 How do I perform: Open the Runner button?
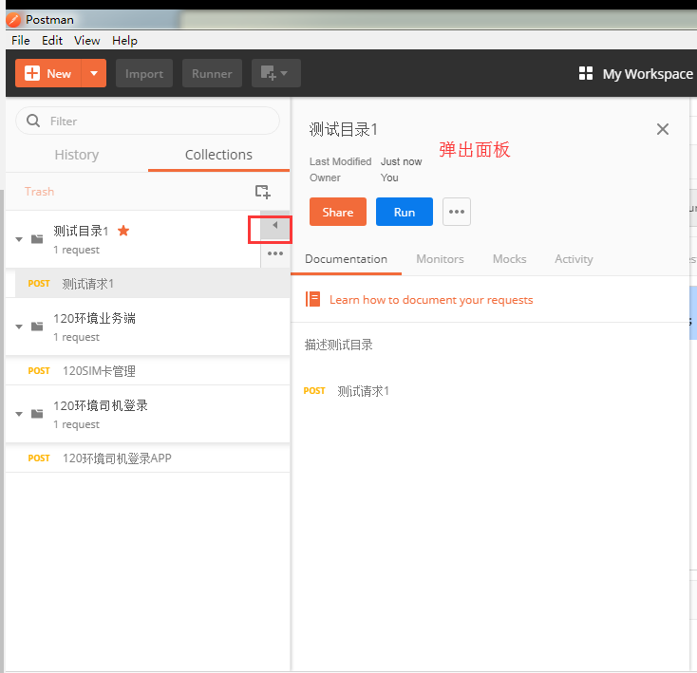(212, 73)
